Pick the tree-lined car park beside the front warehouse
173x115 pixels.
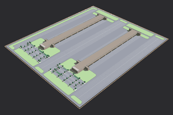67,76
